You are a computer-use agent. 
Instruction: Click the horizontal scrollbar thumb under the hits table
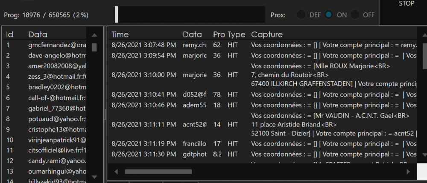[x=158, y=172]
